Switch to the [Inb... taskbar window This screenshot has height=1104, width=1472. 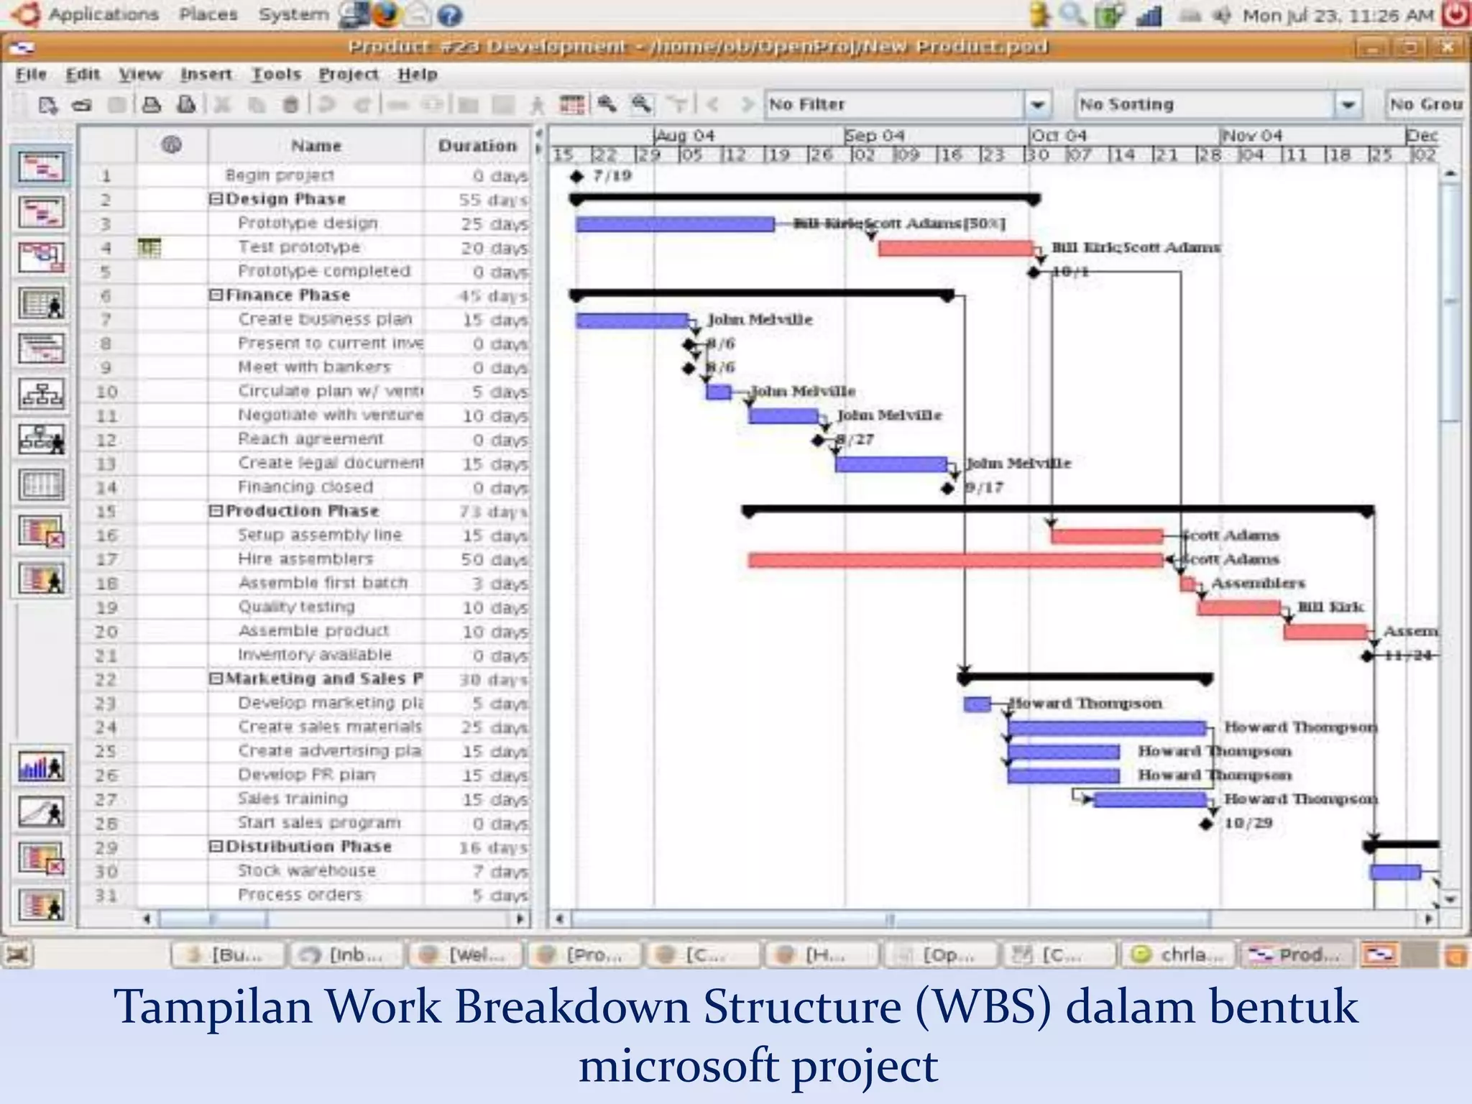(346, 954)
